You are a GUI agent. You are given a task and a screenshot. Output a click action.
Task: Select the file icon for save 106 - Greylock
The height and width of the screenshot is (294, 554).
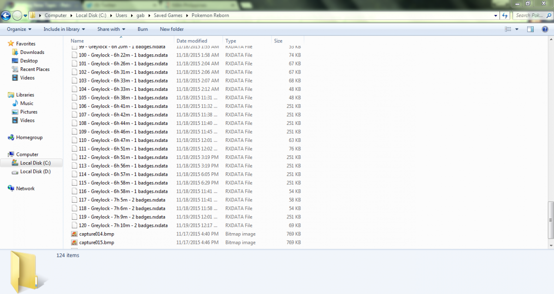(74, 106)
